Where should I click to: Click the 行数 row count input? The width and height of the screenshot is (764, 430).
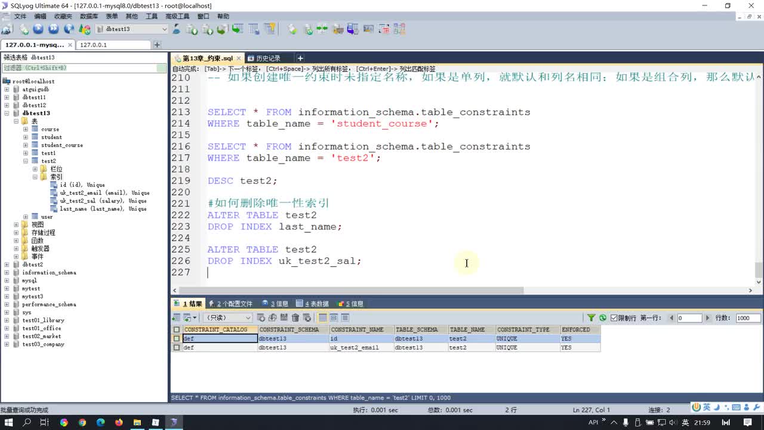748,318
